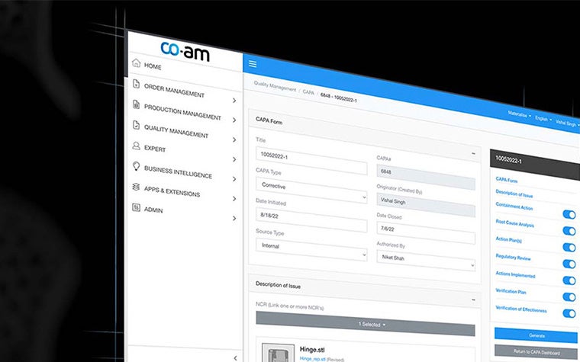Click the Expert person icon

(137, 146)
